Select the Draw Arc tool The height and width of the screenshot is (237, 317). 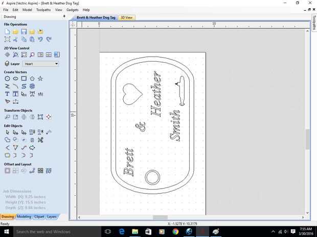[x=15, y=86]
